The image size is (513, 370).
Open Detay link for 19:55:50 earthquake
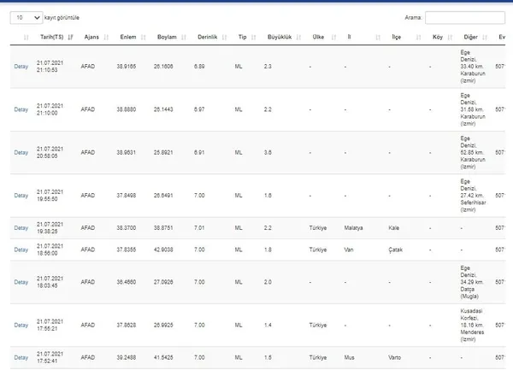point(21,196)
